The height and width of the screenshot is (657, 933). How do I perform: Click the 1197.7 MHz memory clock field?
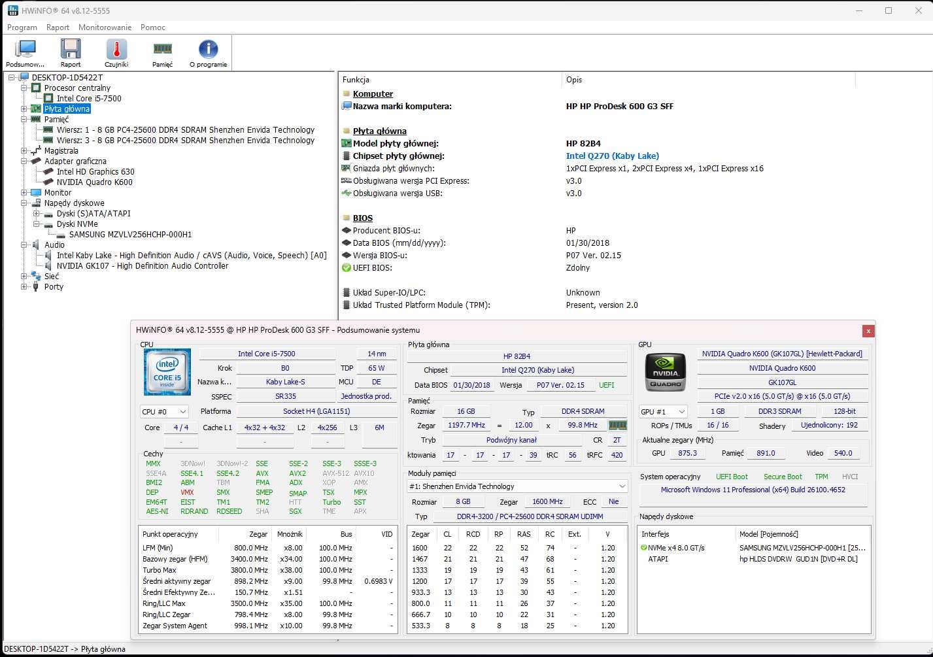(x=466, y=425)
